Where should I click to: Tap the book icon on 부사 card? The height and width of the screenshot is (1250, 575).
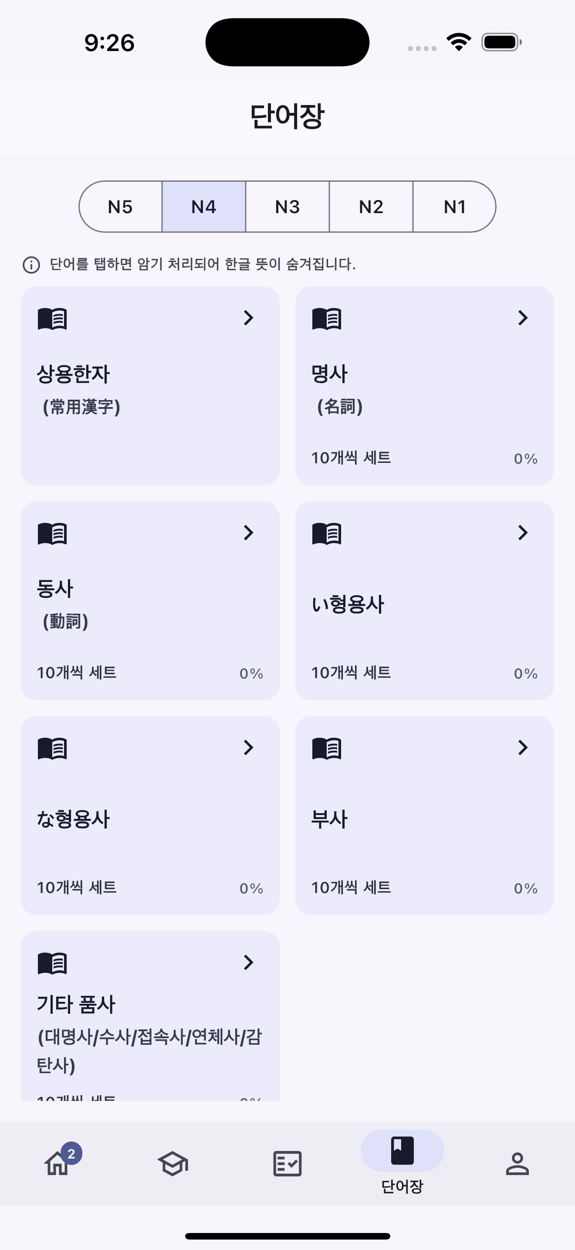point(327,748)
